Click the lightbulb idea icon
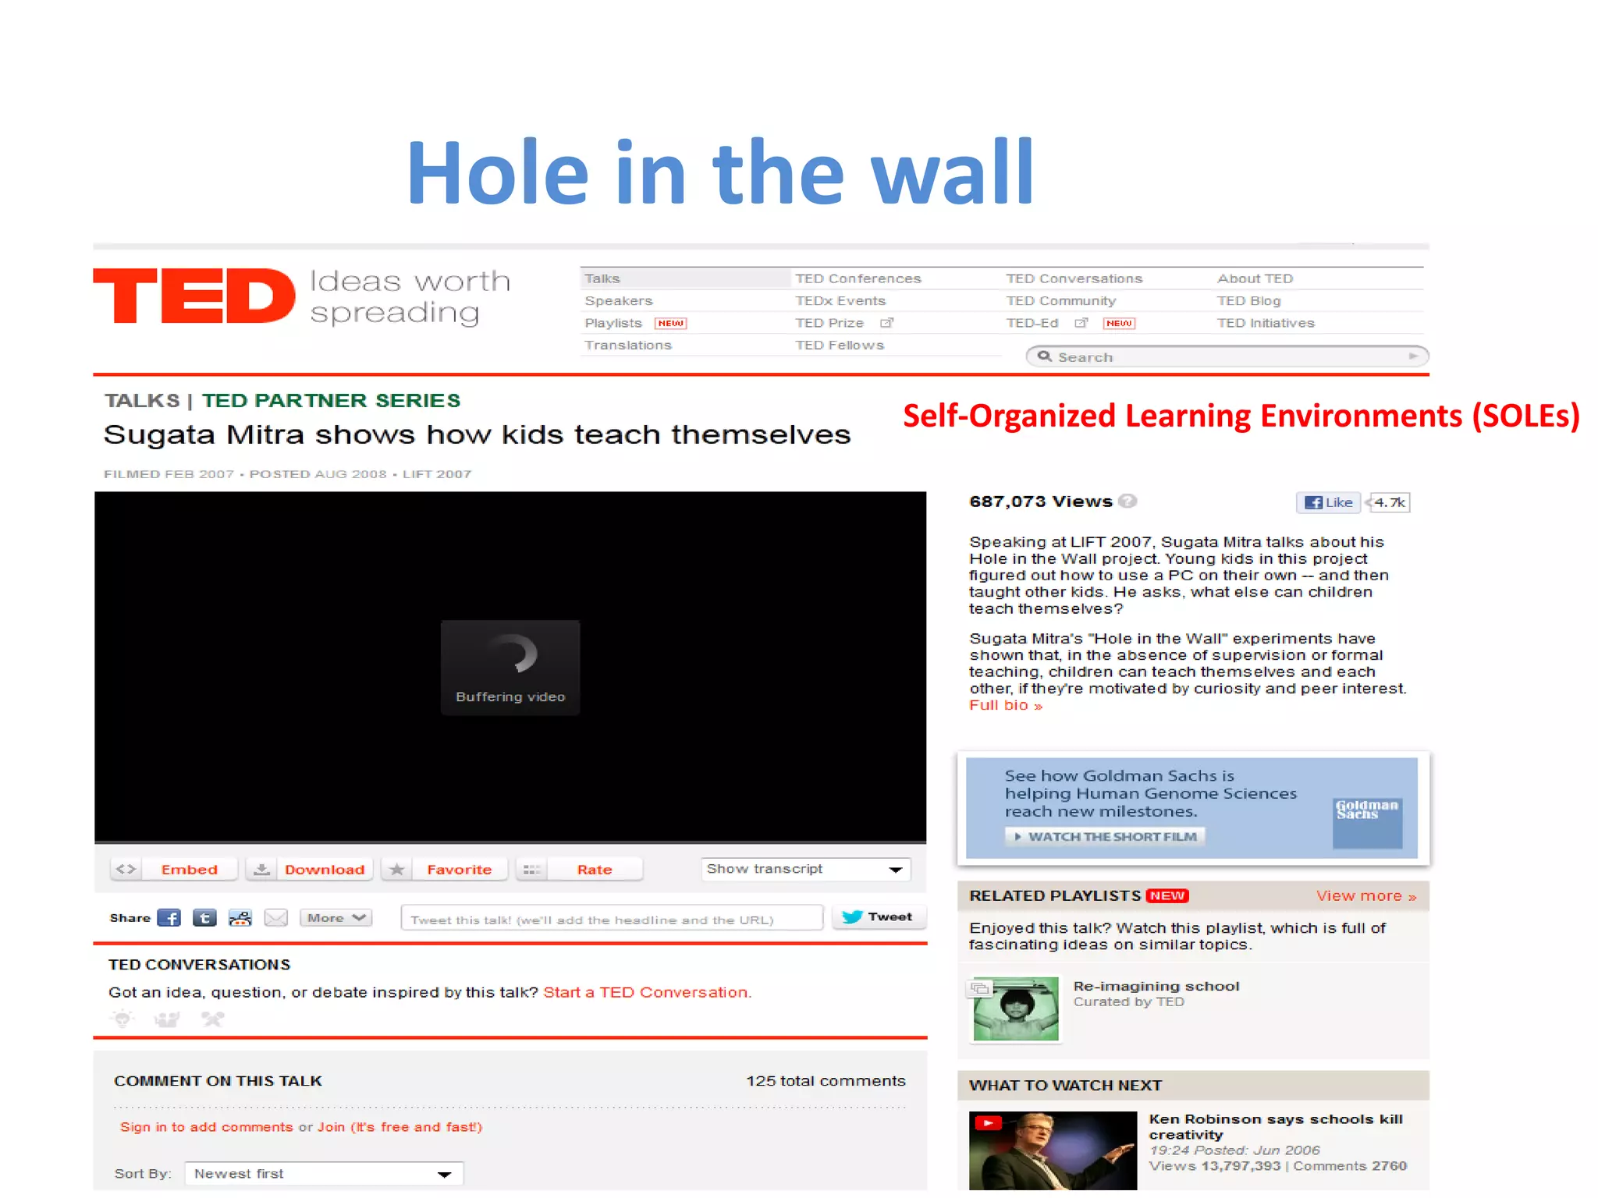1598x1198 pixels. [x=123, y=1019]
